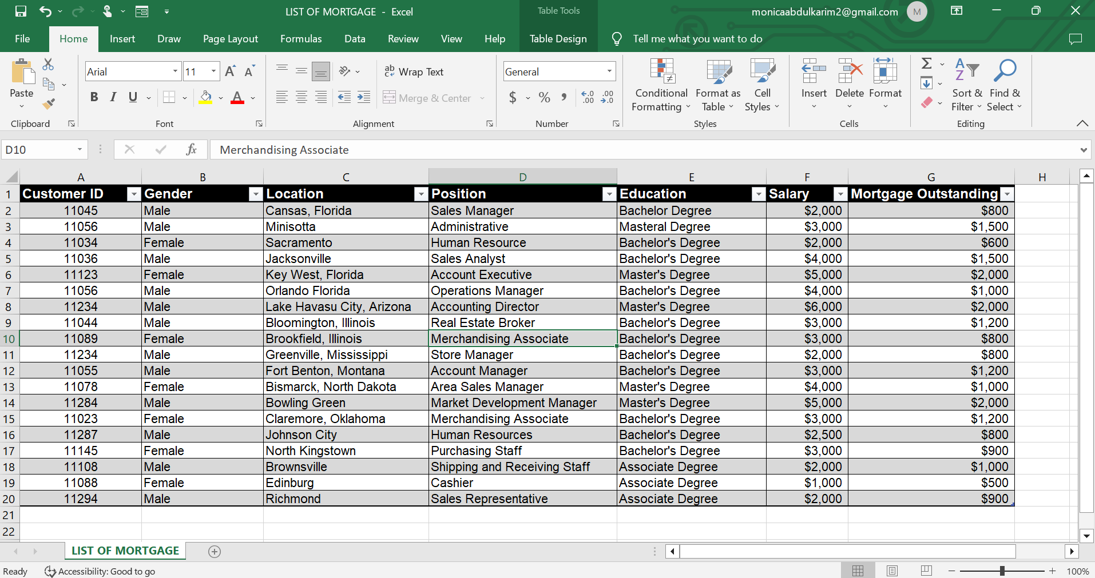Open the Arial font name dropdown

pos(175,71)
